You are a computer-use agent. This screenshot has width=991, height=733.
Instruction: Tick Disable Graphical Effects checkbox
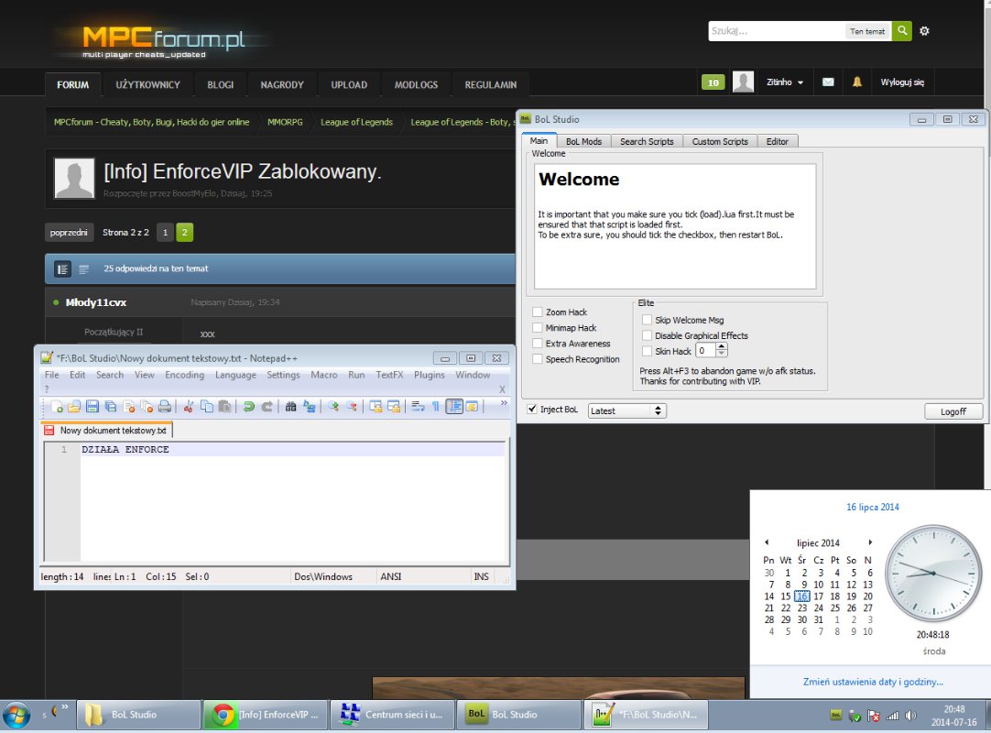(x=647, y=336)
